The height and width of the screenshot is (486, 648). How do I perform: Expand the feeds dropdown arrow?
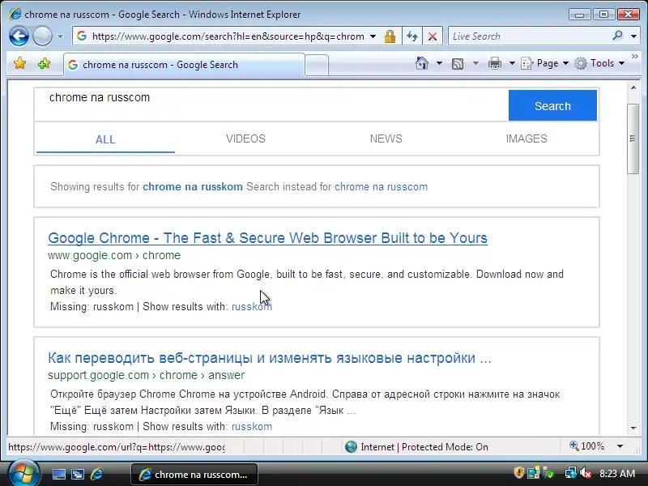[x=475, y=63]
